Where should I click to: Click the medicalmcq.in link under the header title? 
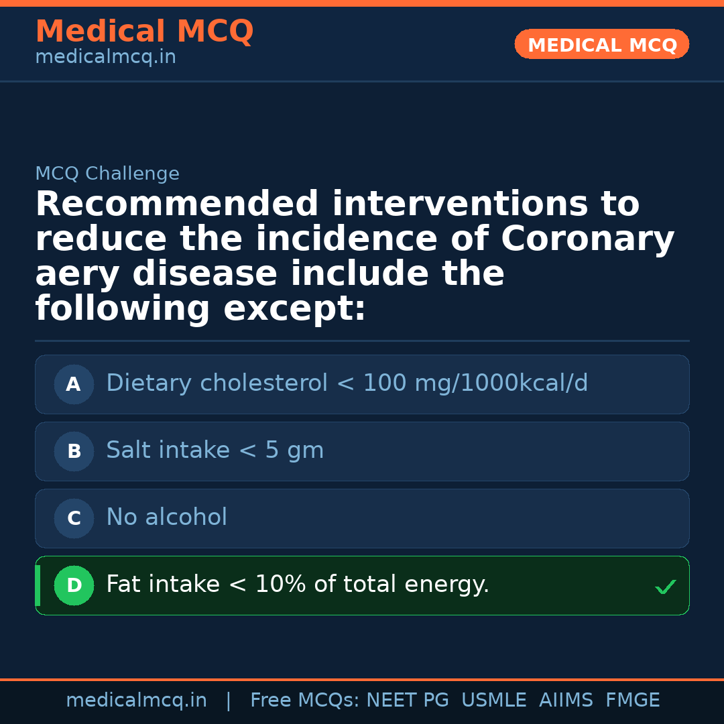click(x=105, y=58)
